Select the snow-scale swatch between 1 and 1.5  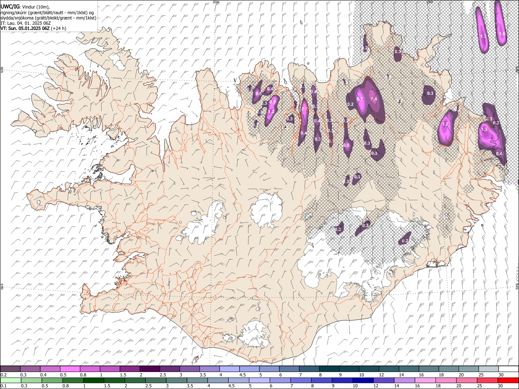(x=110, y=369)
